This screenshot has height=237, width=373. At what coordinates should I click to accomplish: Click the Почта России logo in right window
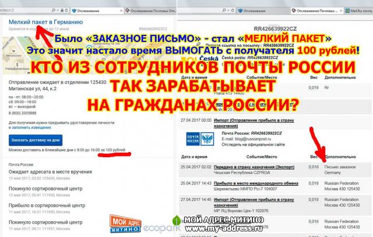(200, 139)
